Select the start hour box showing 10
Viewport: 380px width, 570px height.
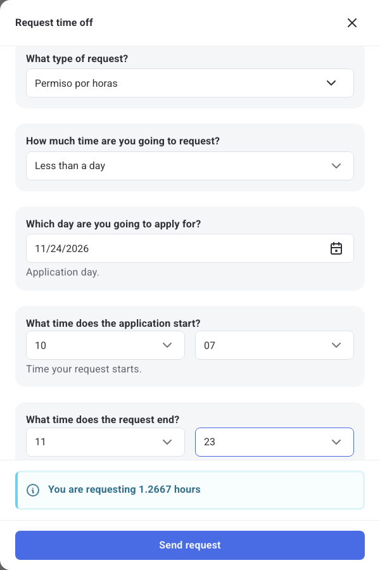[x=106, y=345]
